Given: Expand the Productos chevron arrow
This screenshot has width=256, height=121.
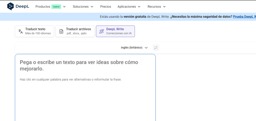Looking at the screenshot, I should point(64,7).
